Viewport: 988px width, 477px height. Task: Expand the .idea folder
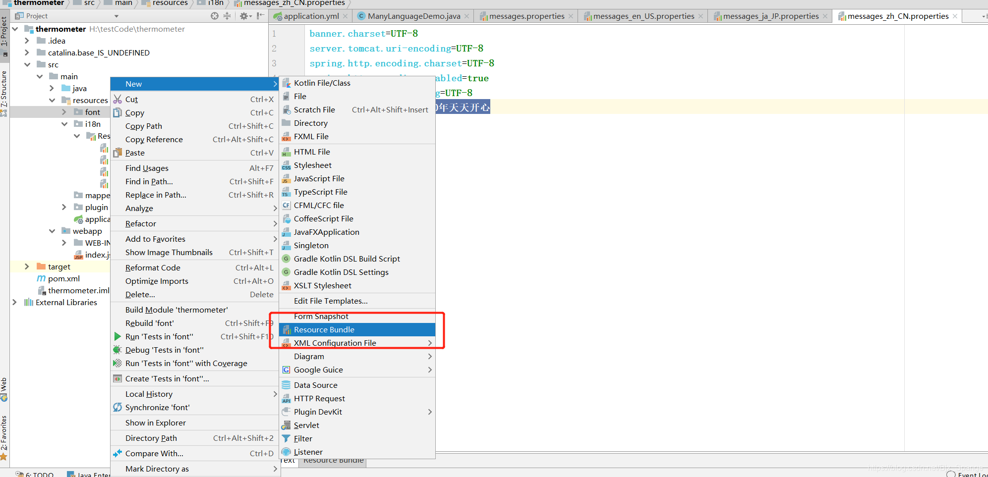(x=27, y=41)
